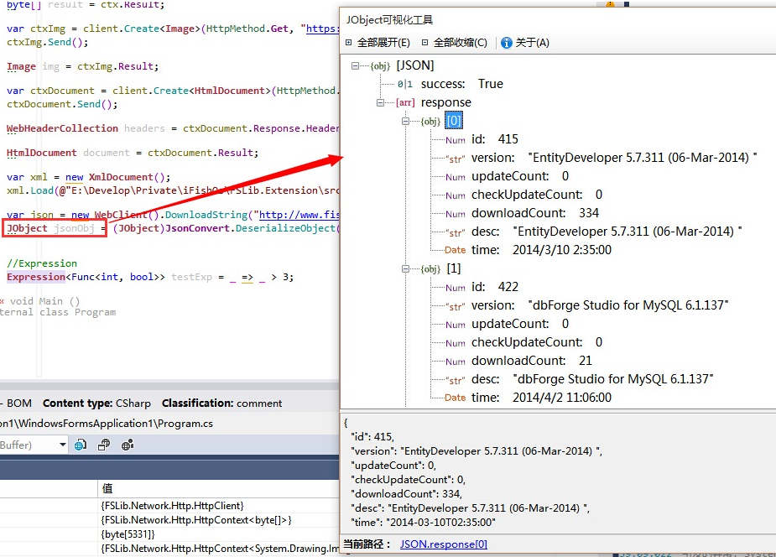
Task: Select time 2014/3/10 2:35:00 row
Action: click(x=541, y=250)
